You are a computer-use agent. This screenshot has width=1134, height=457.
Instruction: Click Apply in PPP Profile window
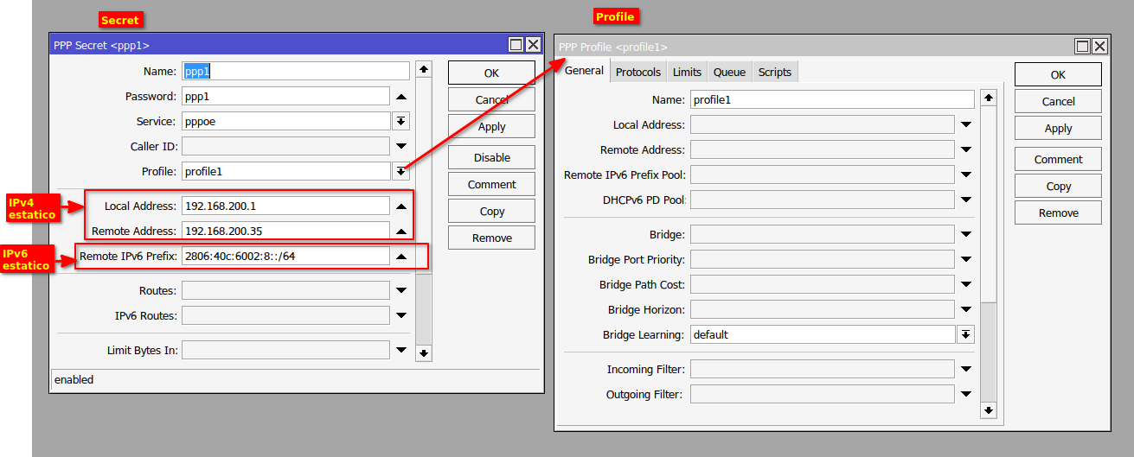point(1058,128)
